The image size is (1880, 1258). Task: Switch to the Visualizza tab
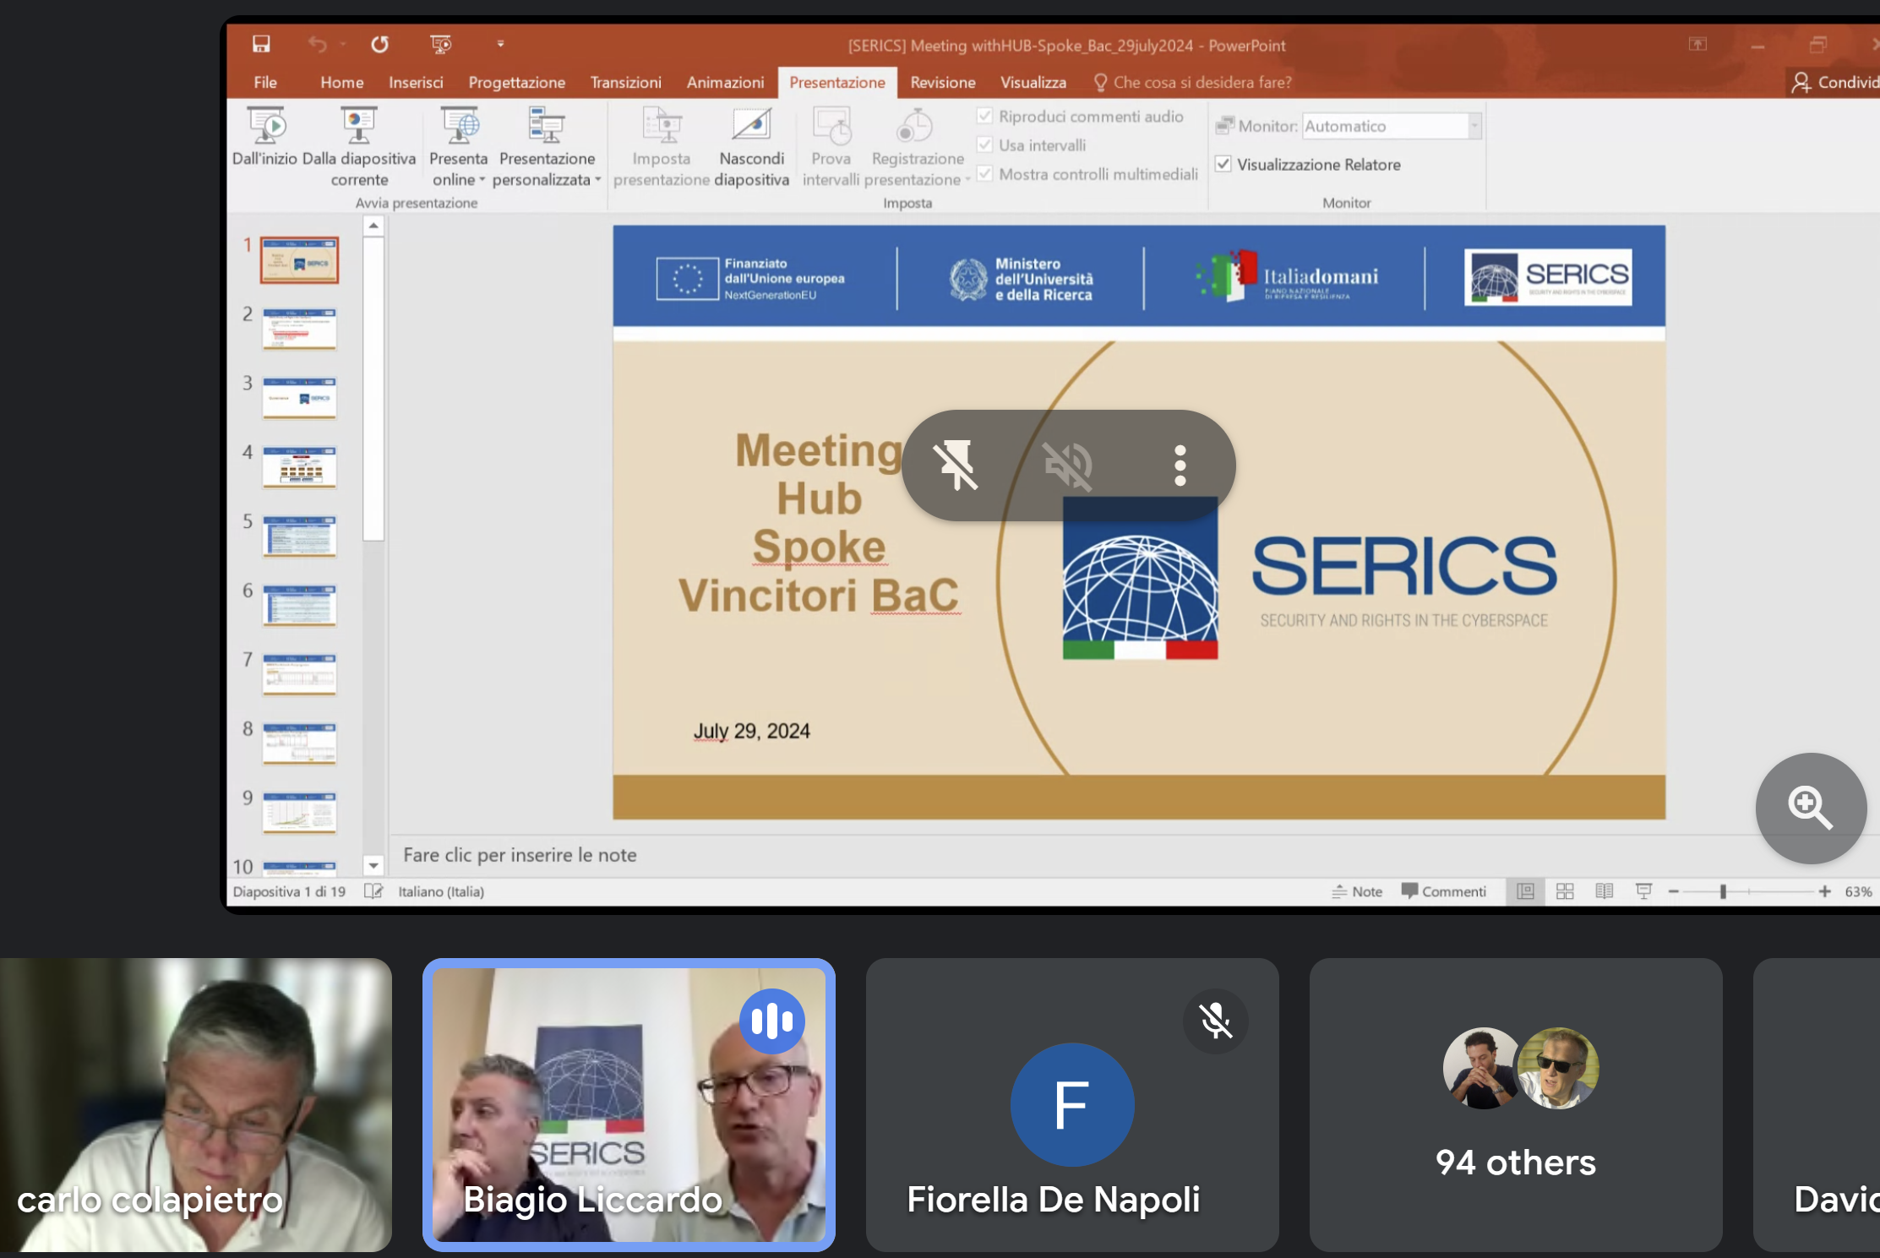[1033, 82]
